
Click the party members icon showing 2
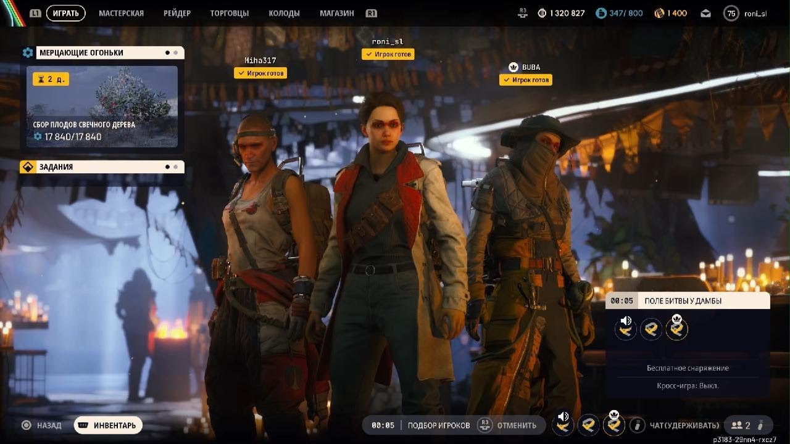pos(737,425)
